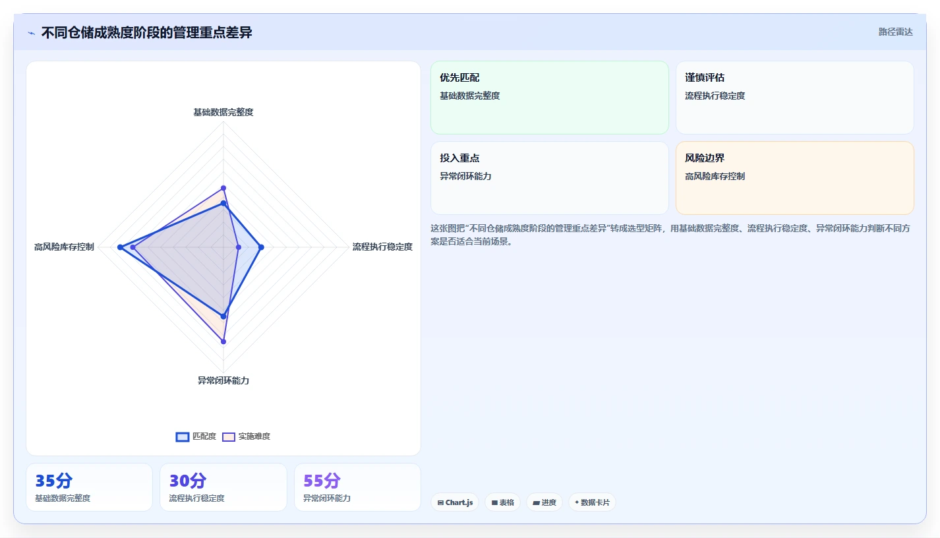940x538 pixels.
Task: Click the Chart.js tag icon
Action: click(x=440, y=502)
